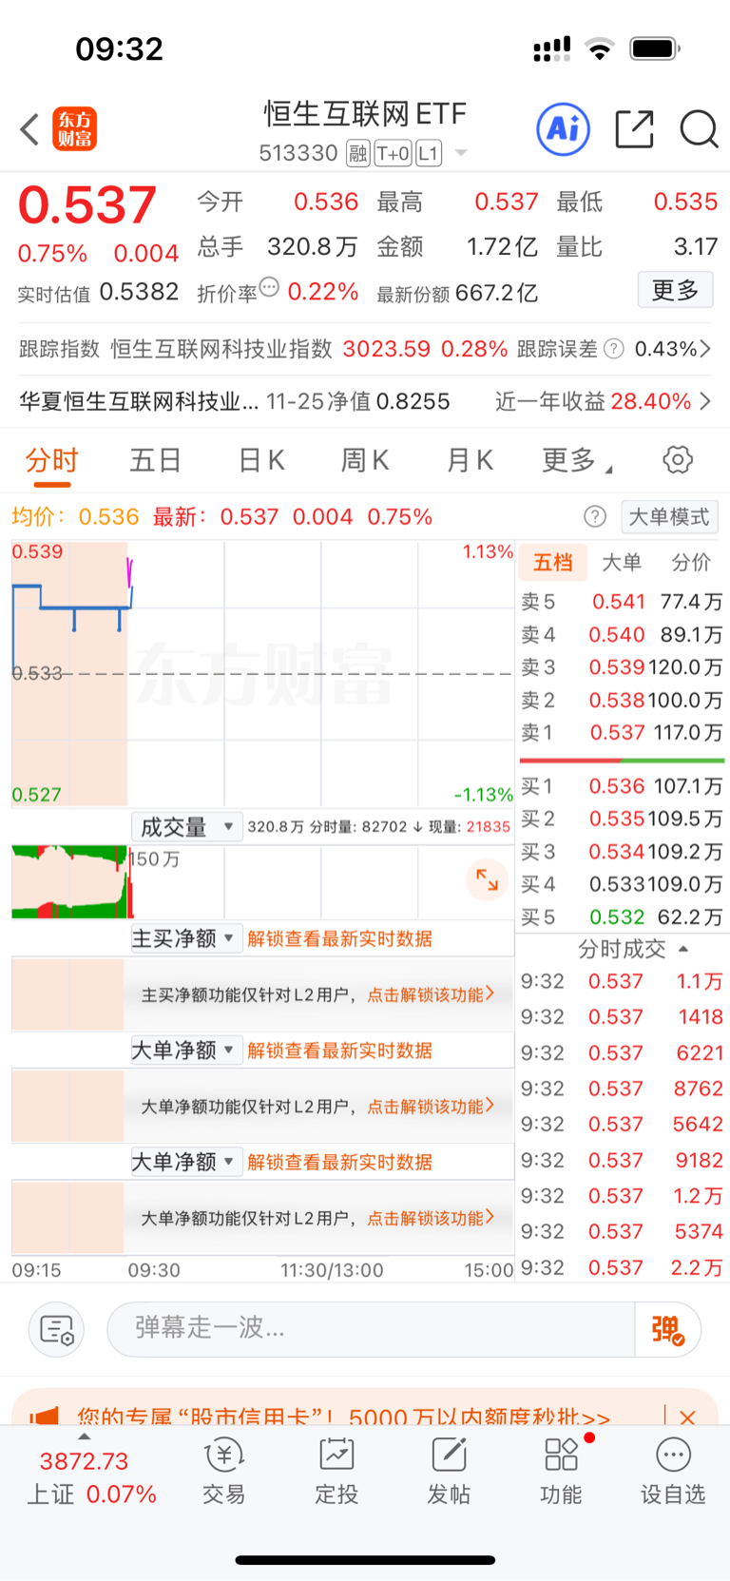Select 买5 0.532 bid row
This screenshot has width=730, height=1581.
tap(622, 917)
